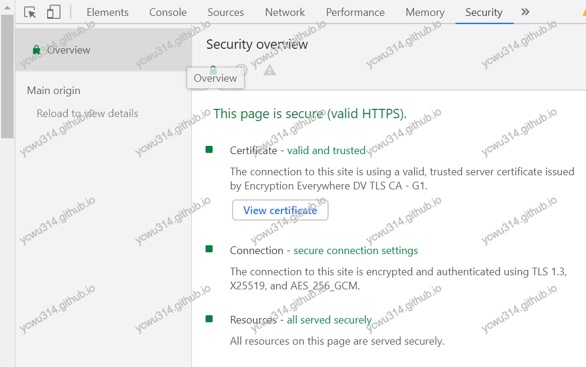This screenshot has height=367, width=586.
Task: Select the Inspect element icon
Action: click(x=29, y=12)
